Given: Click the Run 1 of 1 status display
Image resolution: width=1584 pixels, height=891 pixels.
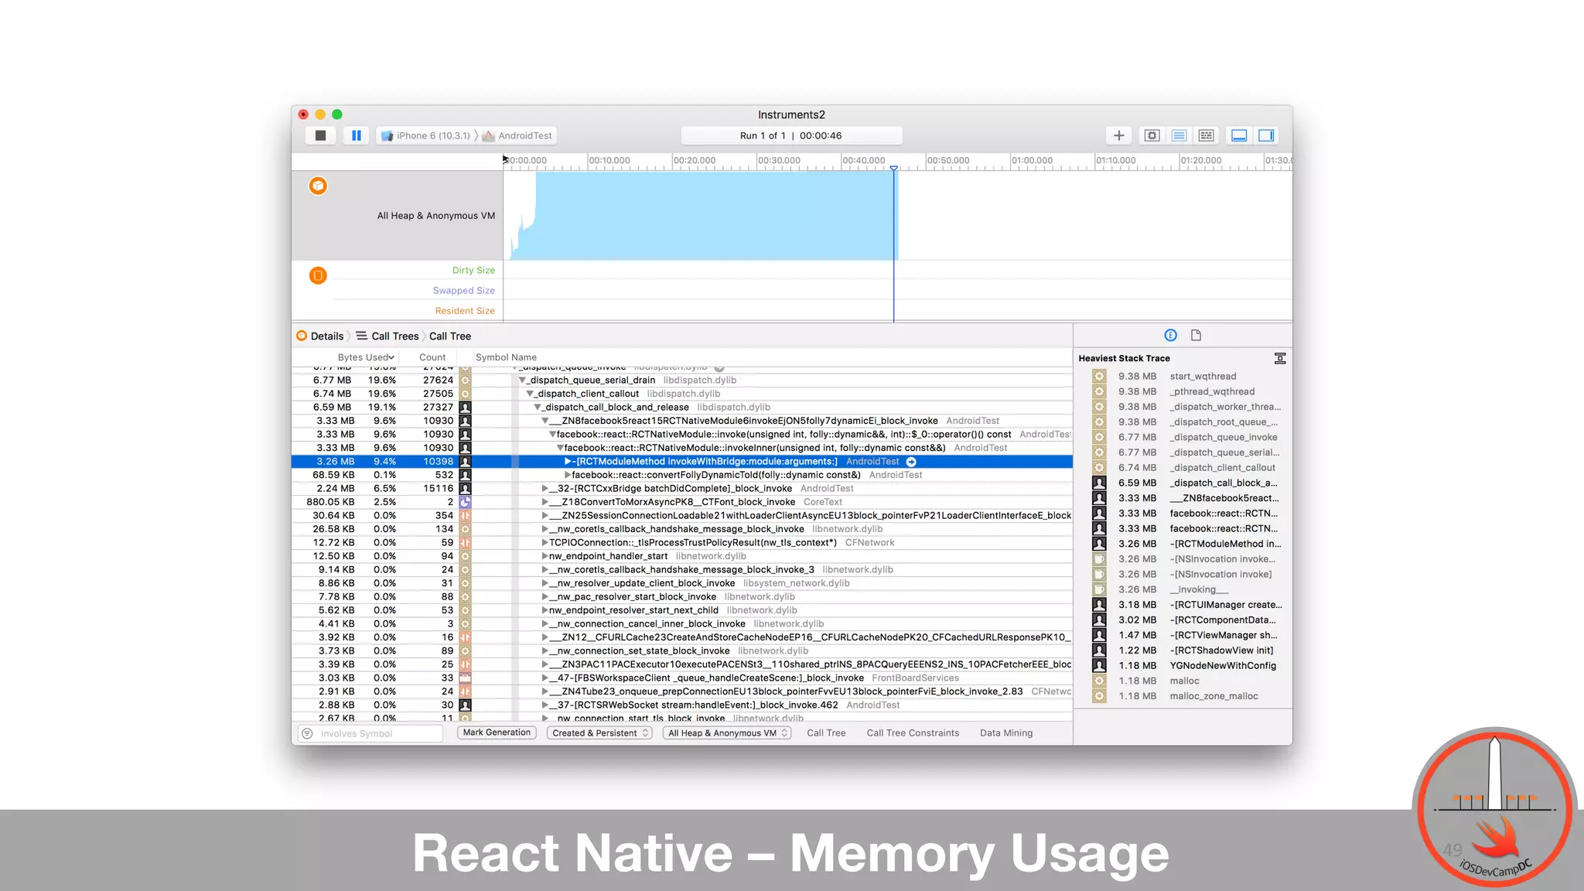Looking at the screenshot, I should (791, 135).
